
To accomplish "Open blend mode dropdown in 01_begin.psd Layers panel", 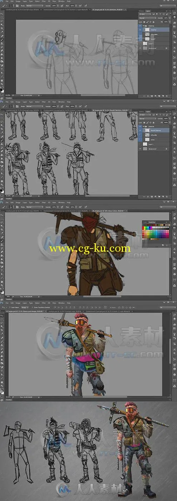I will pos(148,18).
